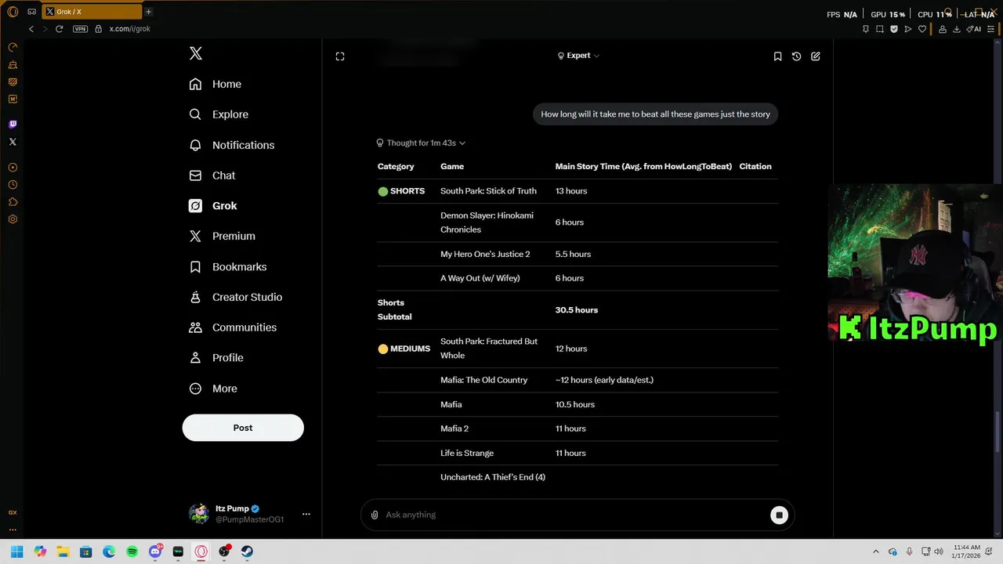Click 'Mafia: The Old Country' cell
This screenshot has width=1003, height=564.
click(x=483, y=380)
